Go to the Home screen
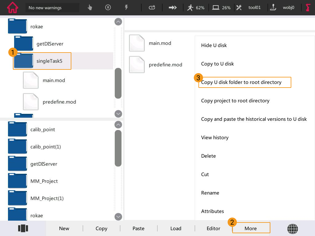The image size is (315, 236). 13,7
